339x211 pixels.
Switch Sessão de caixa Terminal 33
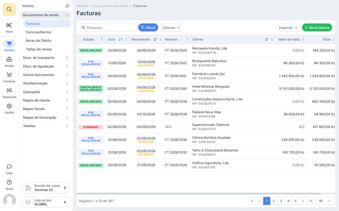[46, 188]
